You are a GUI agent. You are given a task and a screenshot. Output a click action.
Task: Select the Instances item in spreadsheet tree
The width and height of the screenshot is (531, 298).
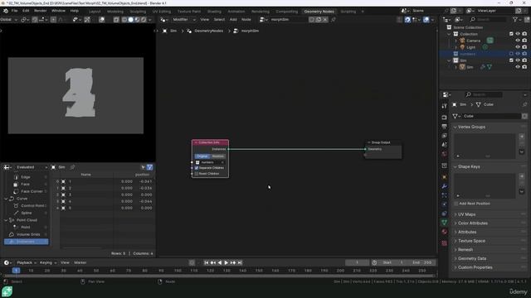click(x=26, y=242)
